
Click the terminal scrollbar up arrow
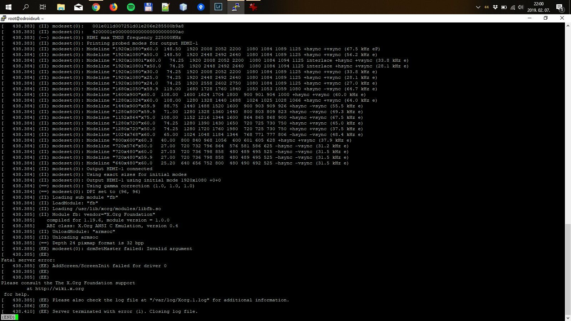pos(568,26)
